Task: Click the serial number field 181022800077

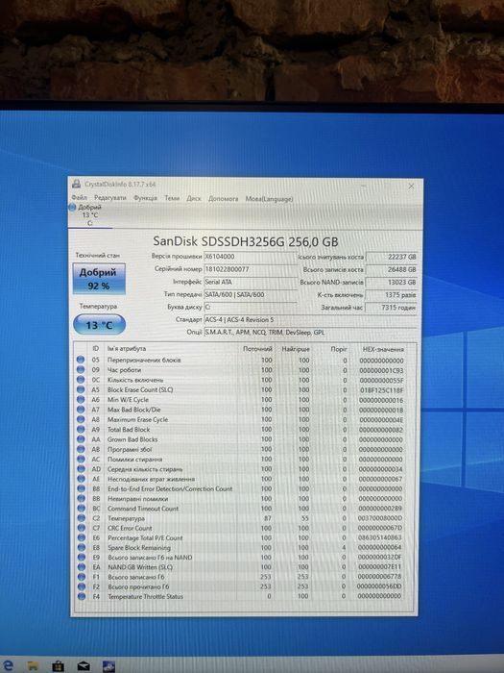Action: point(251,269)
